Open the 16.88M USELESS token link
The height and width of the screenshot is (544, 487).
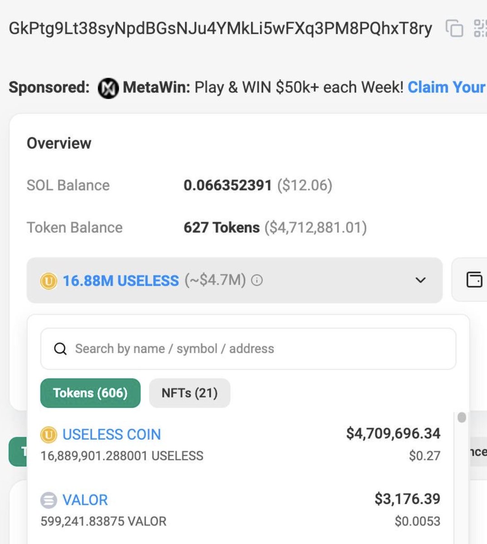pos(121,281)
